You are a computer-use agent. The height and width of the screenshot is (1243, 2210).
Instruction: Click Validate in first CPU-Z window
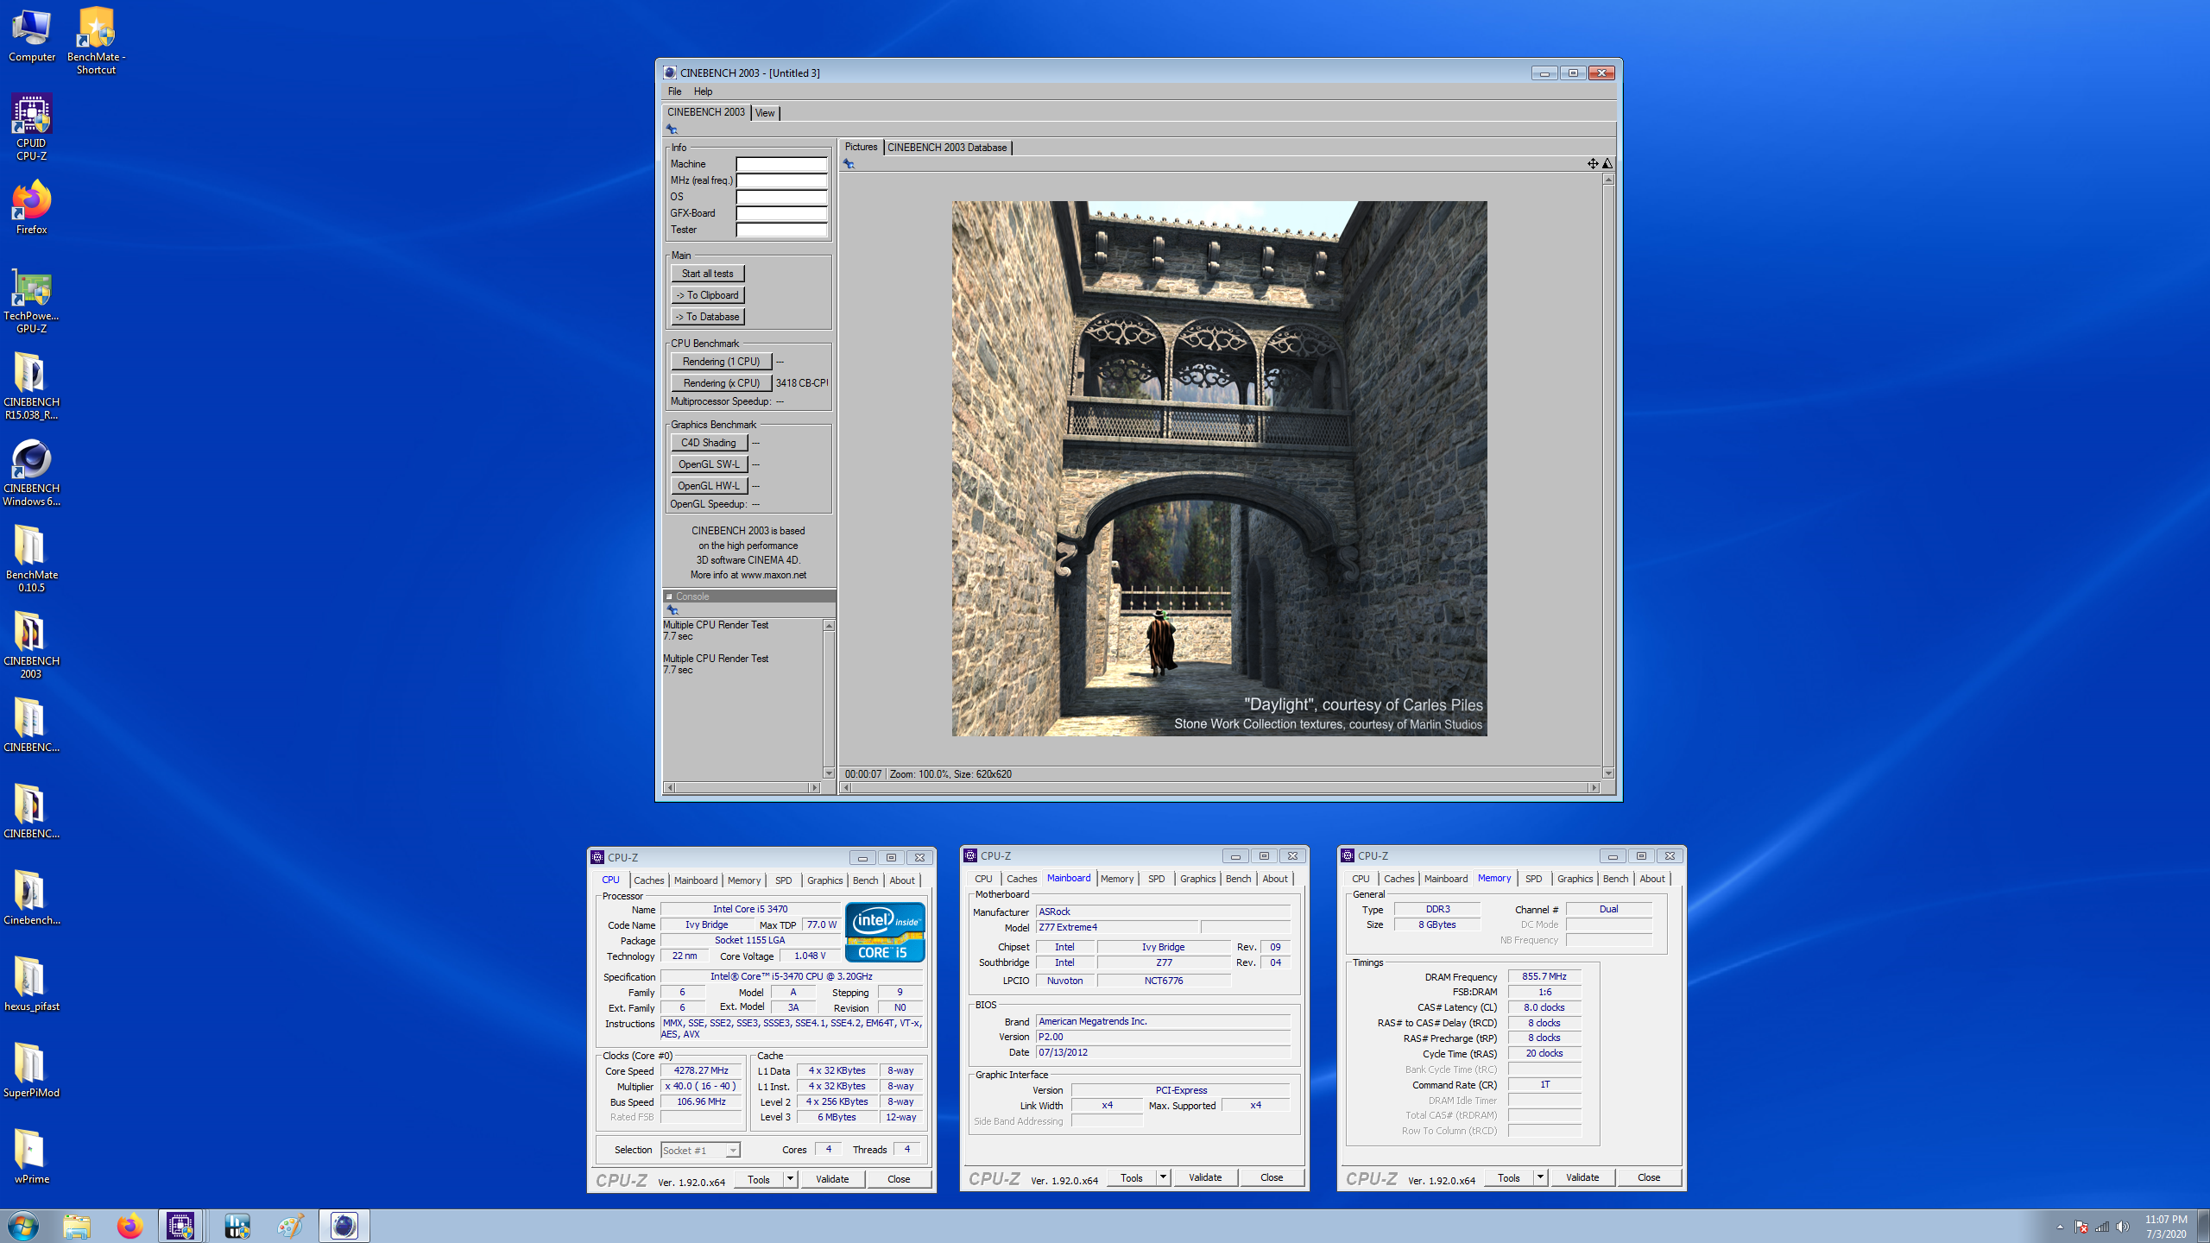coord(832,1179)
